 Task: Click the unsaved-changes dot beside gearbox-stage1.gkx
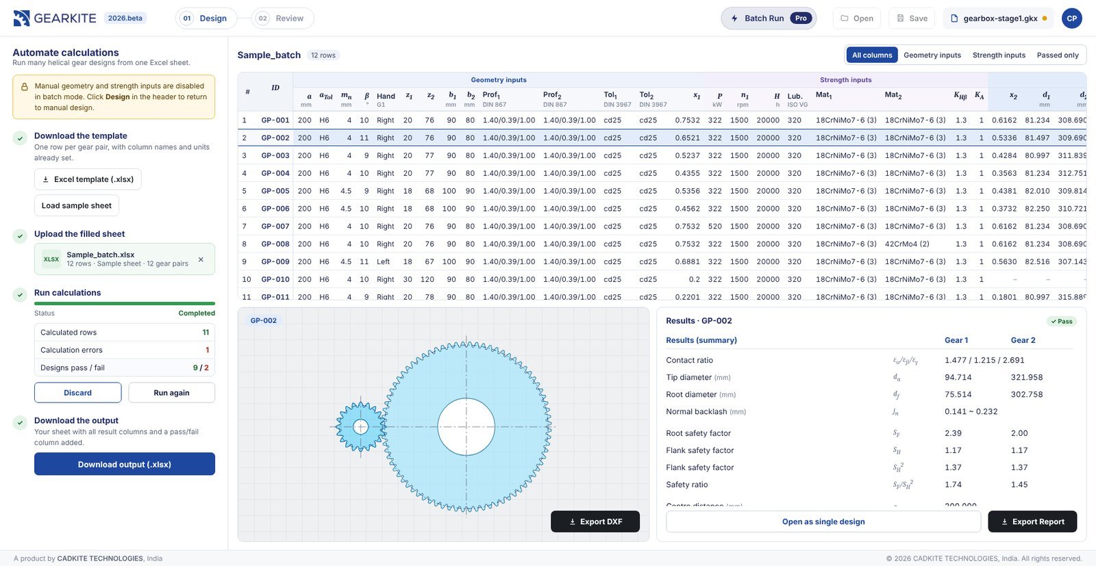coord(1045,18)
